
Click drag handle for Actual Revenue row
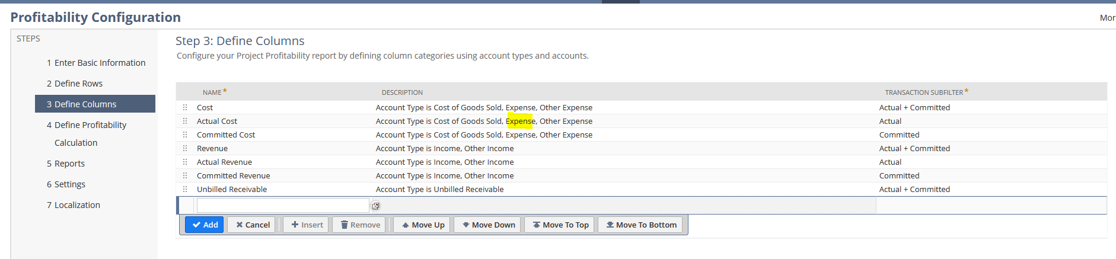click(185, 162)
